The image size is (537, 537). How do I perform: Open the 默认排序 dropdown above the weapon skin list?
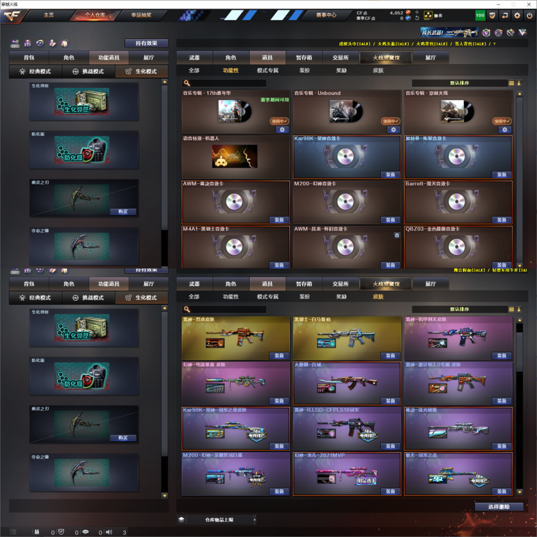[459, 309]
